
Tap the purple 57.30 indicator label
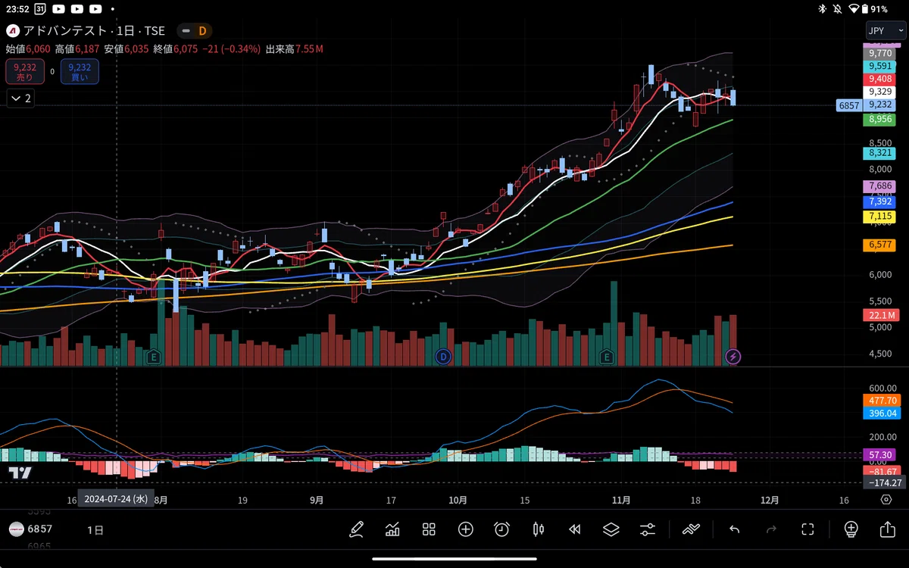point(879,455)
